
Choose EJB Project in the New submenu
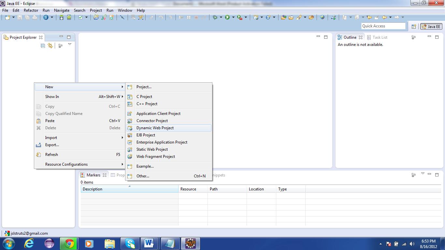[169, 135]
